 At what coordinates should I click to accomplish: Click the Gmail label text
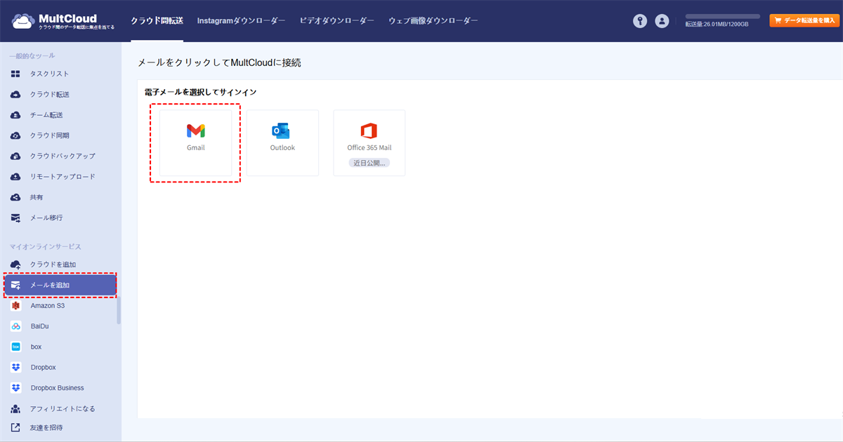(x=196, y=148)
